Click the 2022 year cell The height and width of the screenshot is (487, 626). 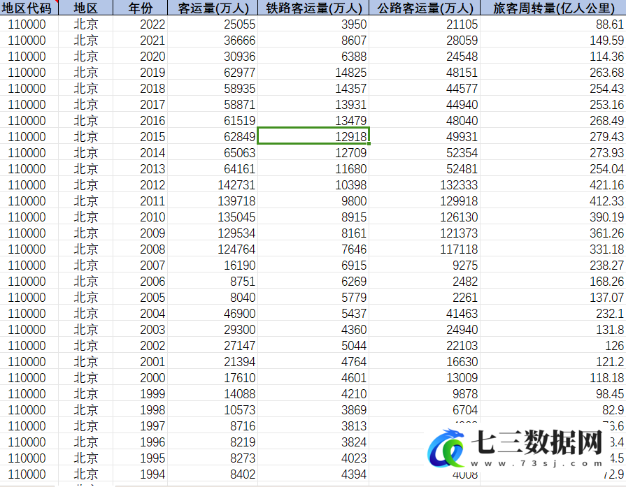[x=140, y=24]
